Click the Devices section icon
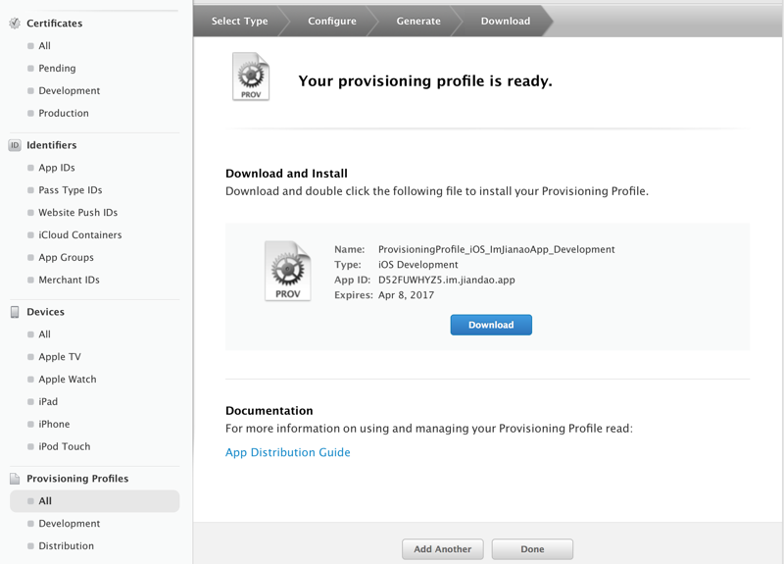This screenshot has height=564, width=784. tap(15, 312)
